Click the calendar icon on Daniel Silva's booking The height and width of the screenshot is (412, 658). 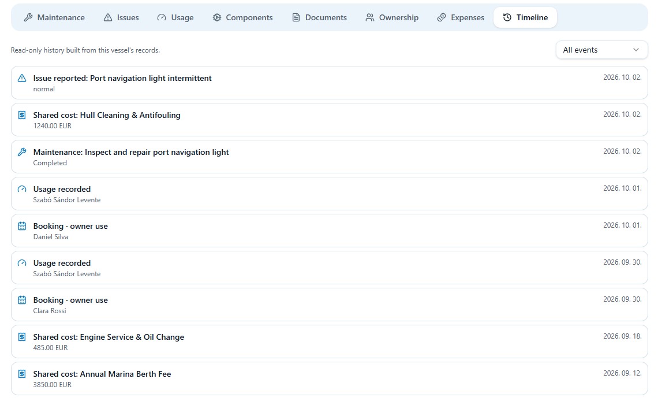(x=22, y=226)
